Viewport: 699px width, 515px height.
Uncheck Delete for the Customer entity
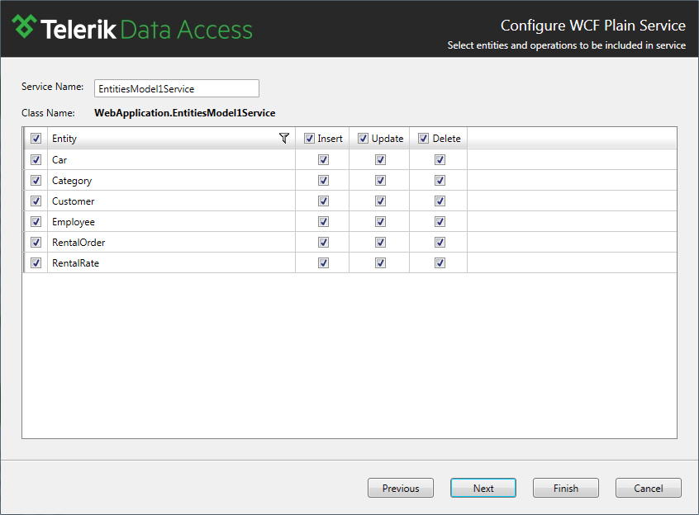coord(440,201)
